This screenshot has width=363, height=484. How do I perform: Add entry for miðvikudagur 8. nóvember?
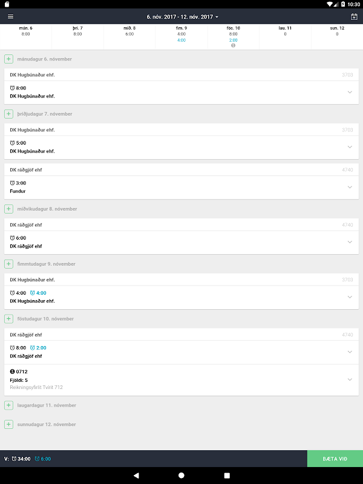(8, 209)
